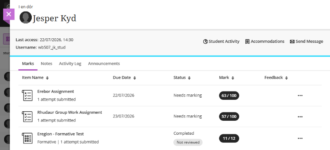
Task: Click the Erebor Assignment checklist icon
Action: coord(27,96)
